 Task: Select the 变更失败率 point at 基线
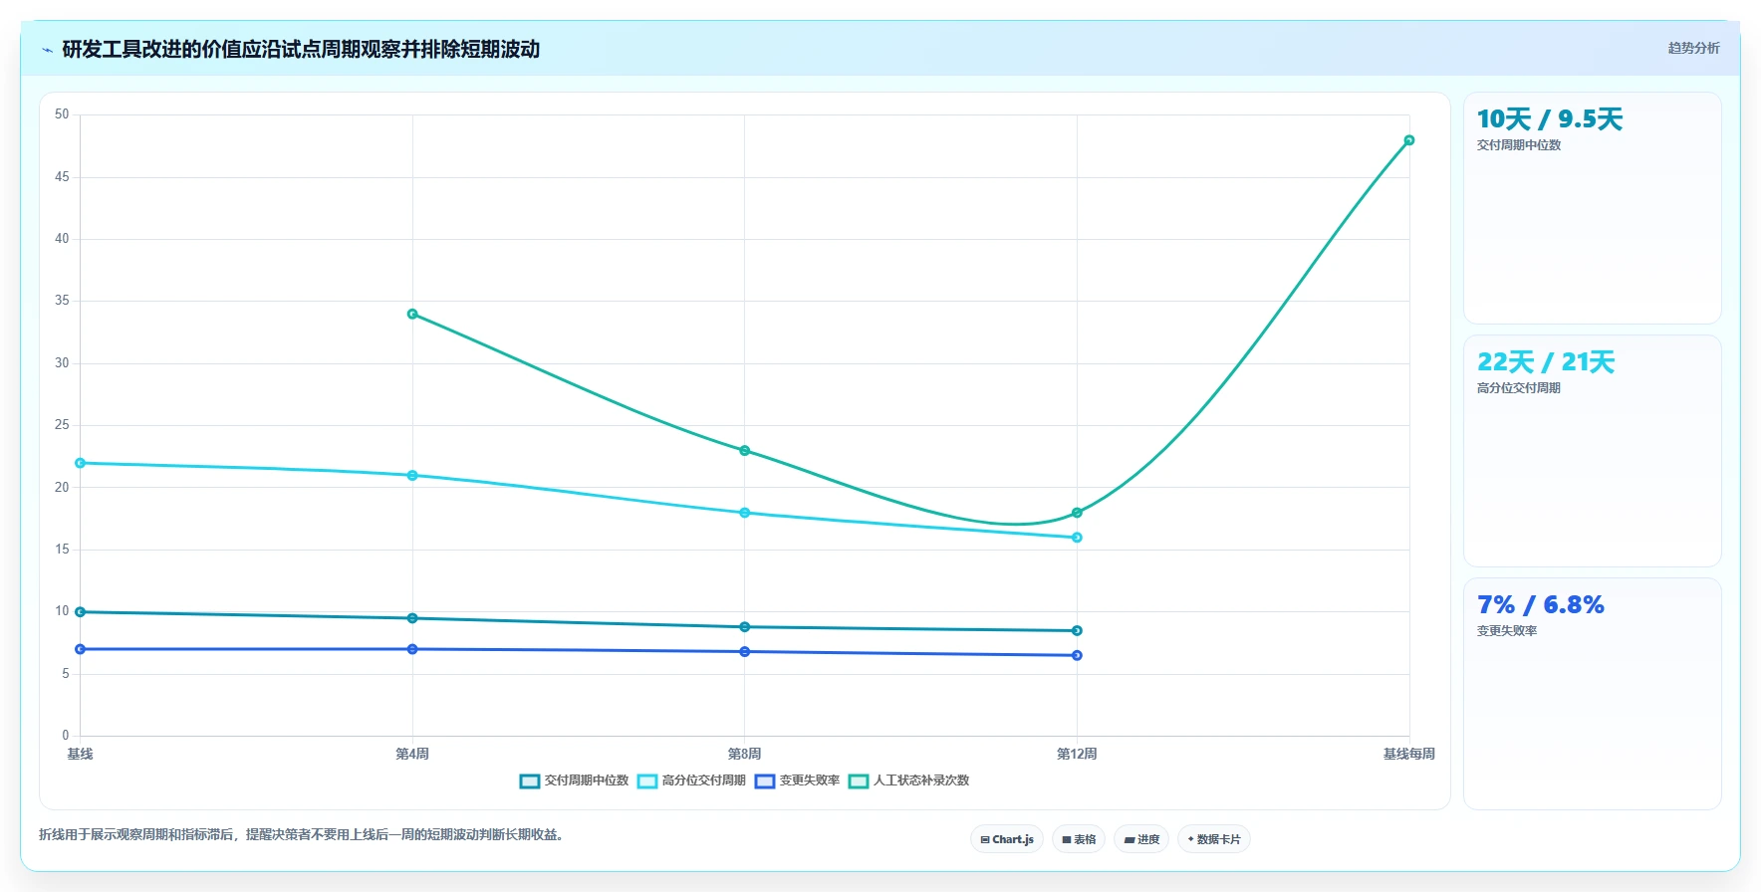click(81, 649)
